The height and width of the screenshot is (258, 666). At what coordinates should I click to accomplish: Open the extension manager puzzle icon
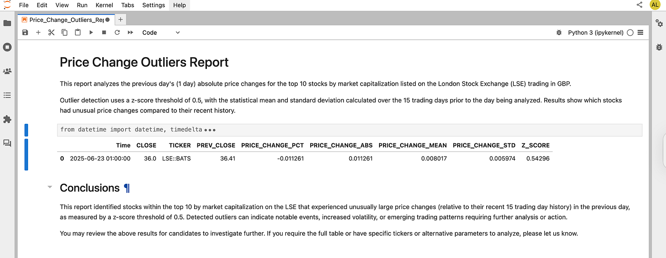(7, 119)
